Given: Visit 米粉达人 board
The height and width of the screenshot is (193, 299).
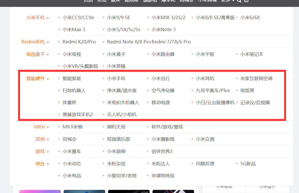Looking at the screenshot, I should (x=161, y=164).
